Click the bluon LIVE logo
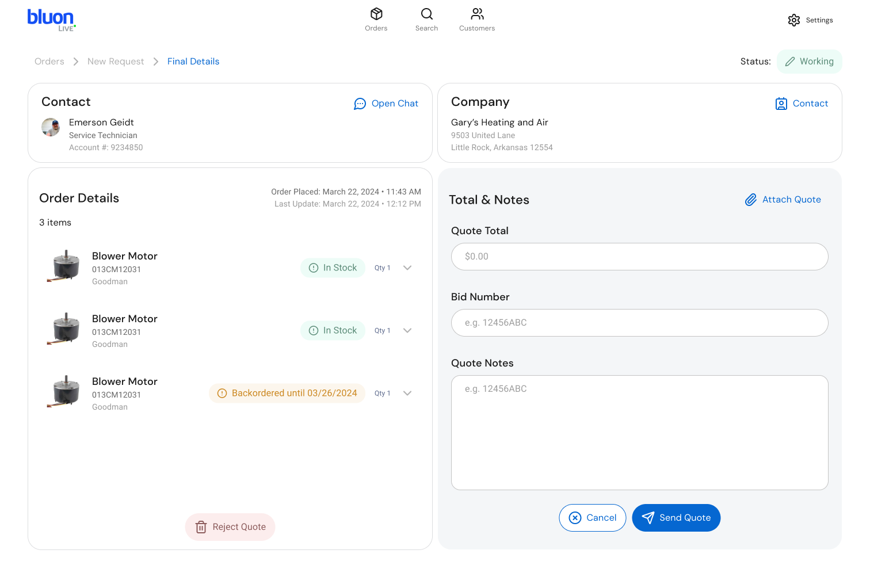Viewport: 870px width, 565px height. point(51,20)
